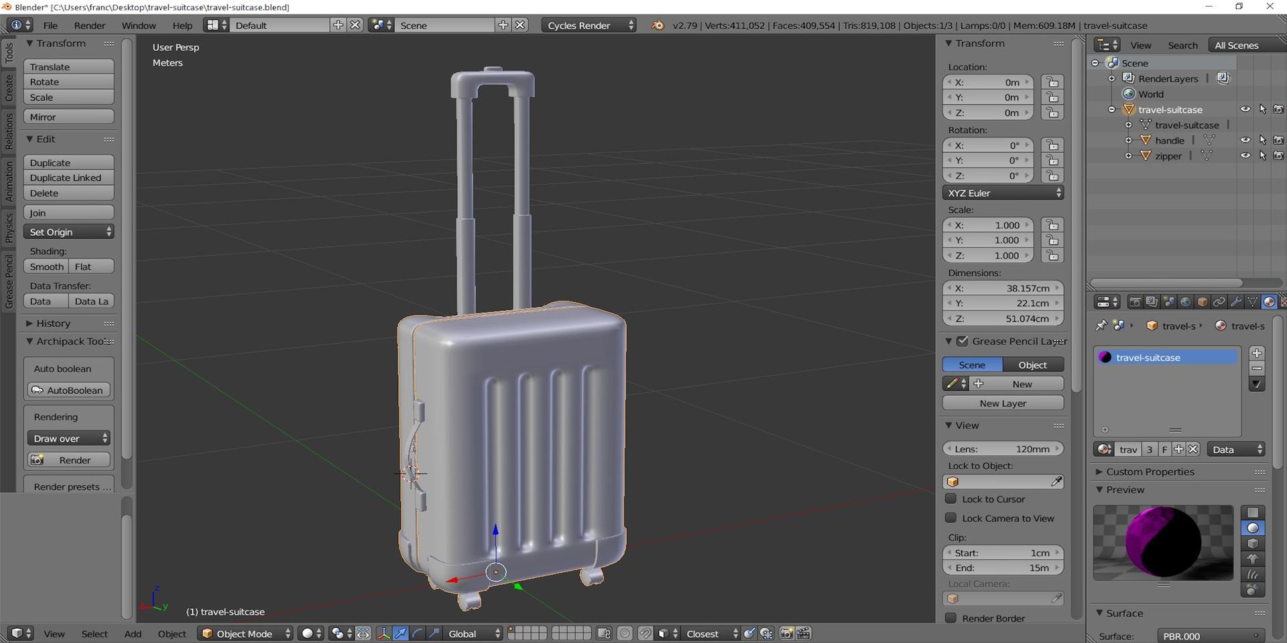The height and width of the screenshot is (643, 1287).
Task: Click the Duplicate Linked button
Action: point(69,177)
